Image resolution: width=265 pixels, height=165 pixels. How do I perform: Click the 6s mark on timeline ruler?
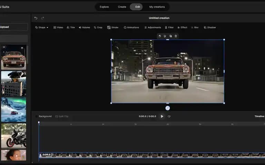[x=232, y=124]
